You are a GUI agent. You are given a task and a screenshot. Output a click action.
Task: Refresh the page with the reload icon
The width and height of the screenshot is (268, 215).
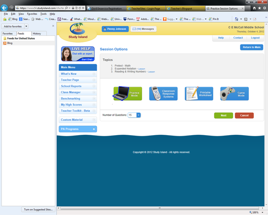tap(80, 8)
